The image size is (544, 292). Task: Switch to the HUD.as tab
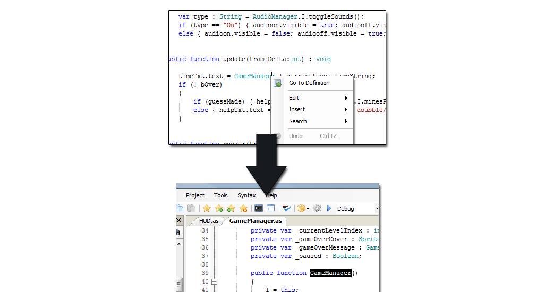(209, 221)
